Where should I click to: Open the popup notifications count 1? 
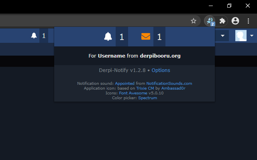[122, 37]
